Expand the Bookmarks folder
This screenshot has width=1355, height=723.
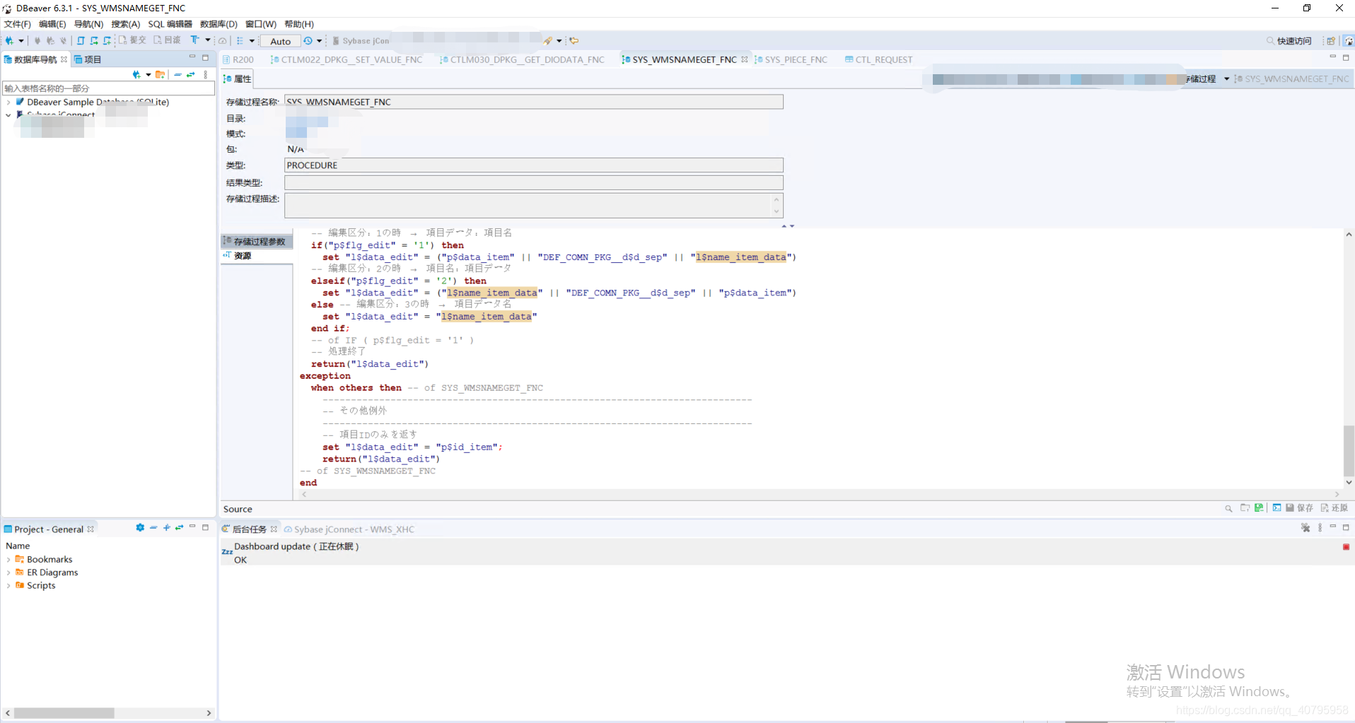8,560
